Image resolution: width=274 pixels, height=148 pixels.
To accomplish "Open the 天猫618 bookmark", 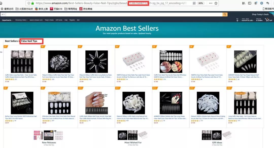I will 56,9.
